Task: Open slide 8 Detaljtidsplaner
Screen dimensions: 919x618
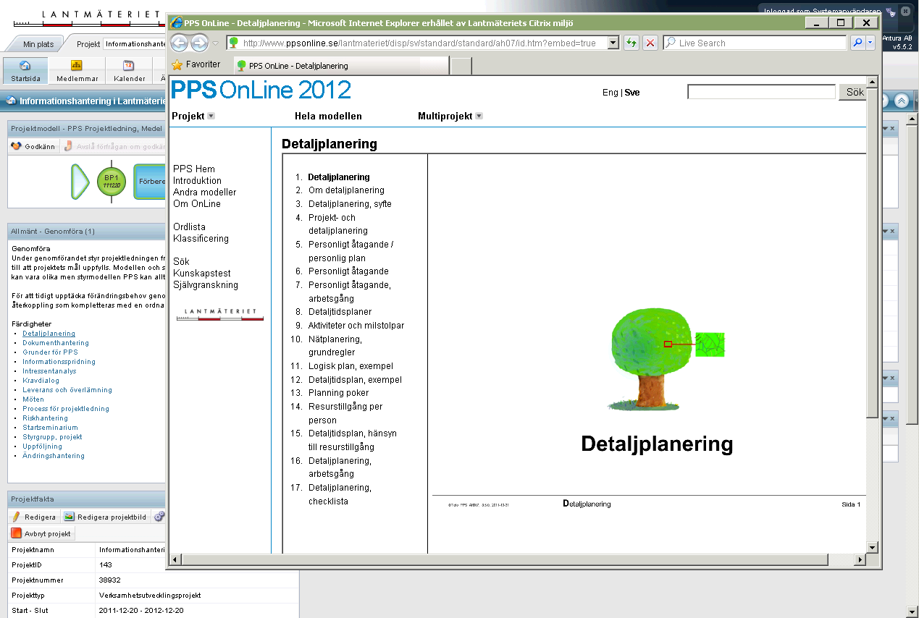Action: (x=340, y=312)
